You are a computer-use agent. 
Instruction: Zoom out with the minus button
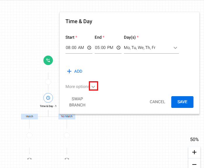point(194,163)
